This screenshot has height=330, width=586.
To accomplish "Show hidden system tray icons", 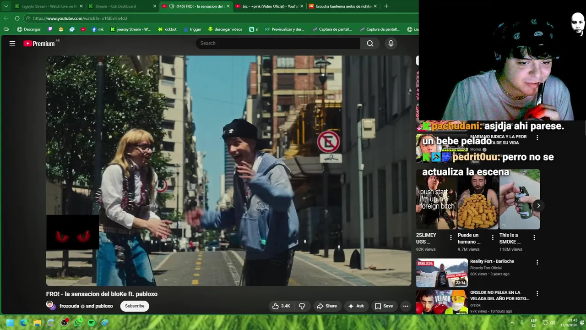I will (512, 323).
